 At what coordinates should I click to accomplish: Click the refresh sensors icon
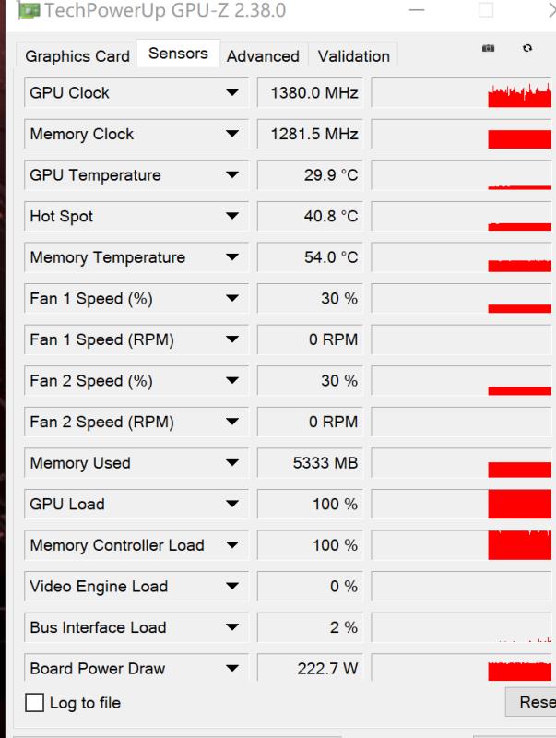(x=527, y=48)
